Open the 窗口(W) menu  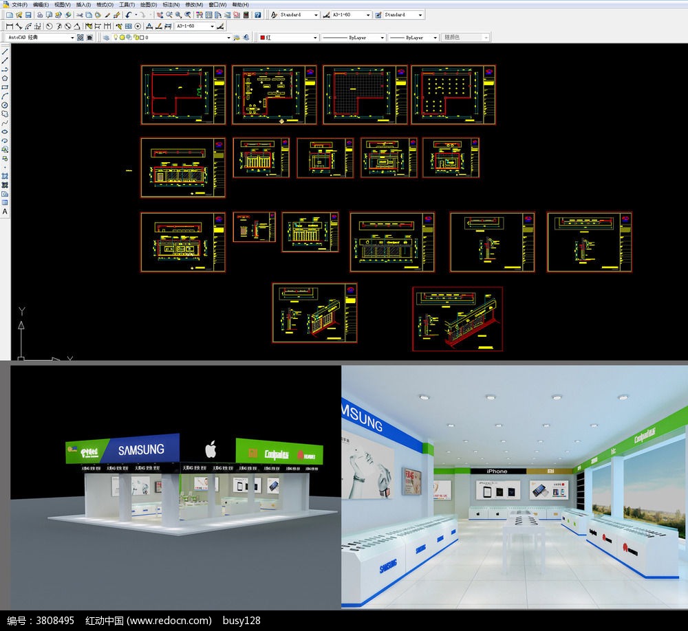(217, 4)
